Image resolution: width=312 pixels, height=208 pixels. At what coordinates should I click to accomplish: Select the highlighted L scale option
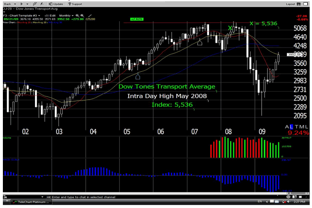pyautogui.click(x=291, y=127)
